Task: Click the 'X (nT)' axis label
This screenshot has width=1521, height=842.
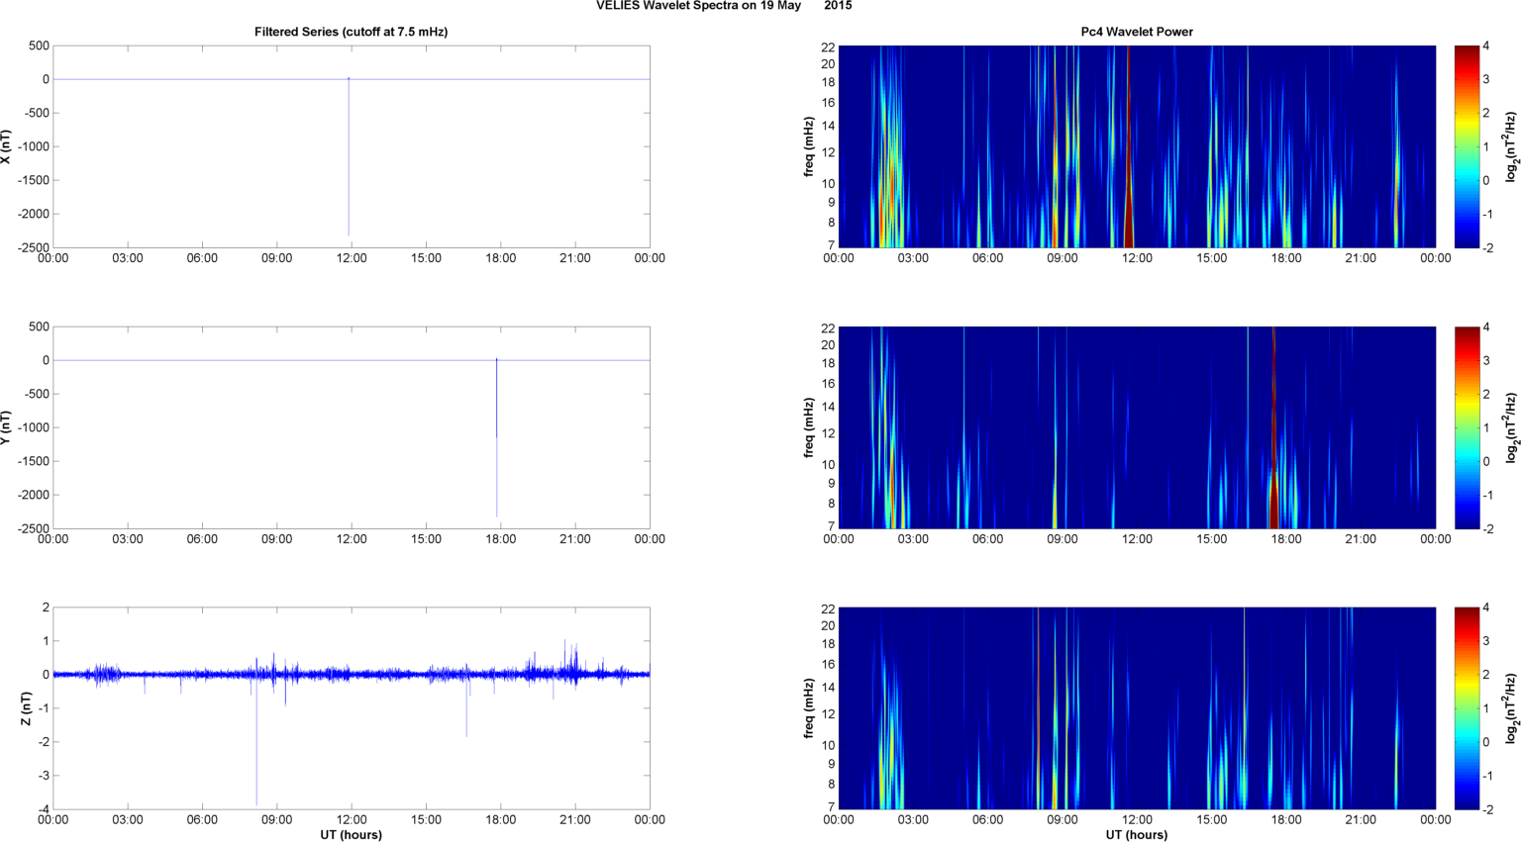Action: 7,146
